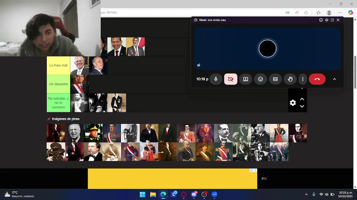Open Wi-Fi network settings in tray

pos(321,194)
